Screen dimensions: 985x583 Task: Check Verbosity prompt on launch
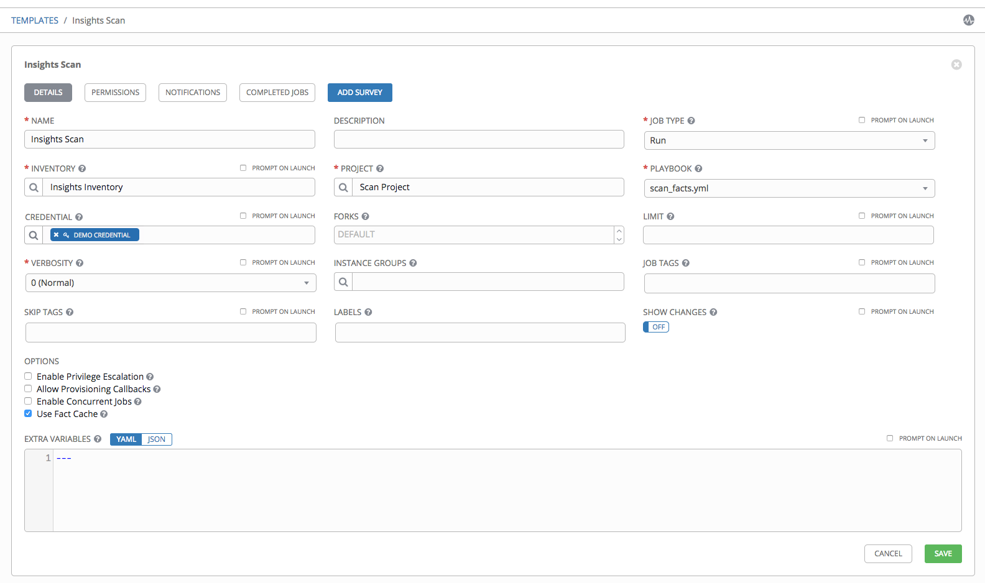[x=243, y=262]
